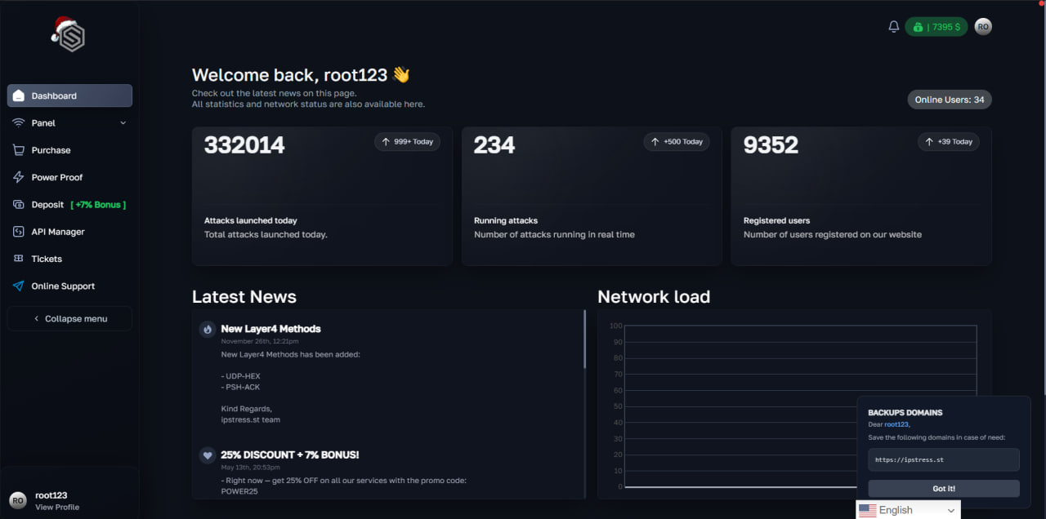Open notifications via the bell icon
Viewport: 1046px width, 519px height.
click(x=893, y=26)
